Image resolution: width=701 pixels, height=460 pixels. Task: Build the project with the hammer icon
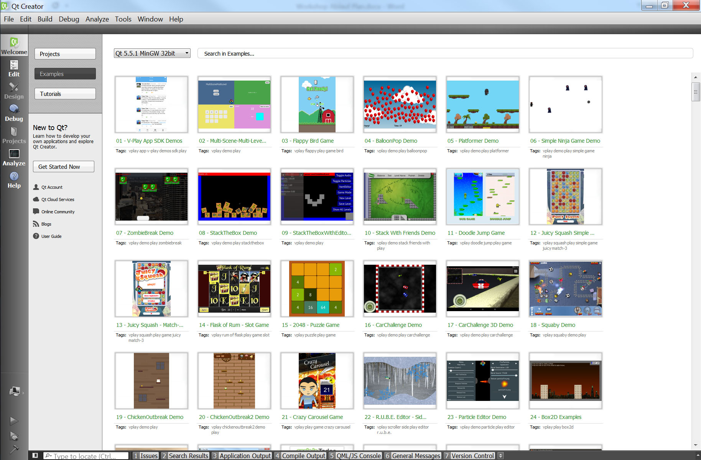(14, 450)
